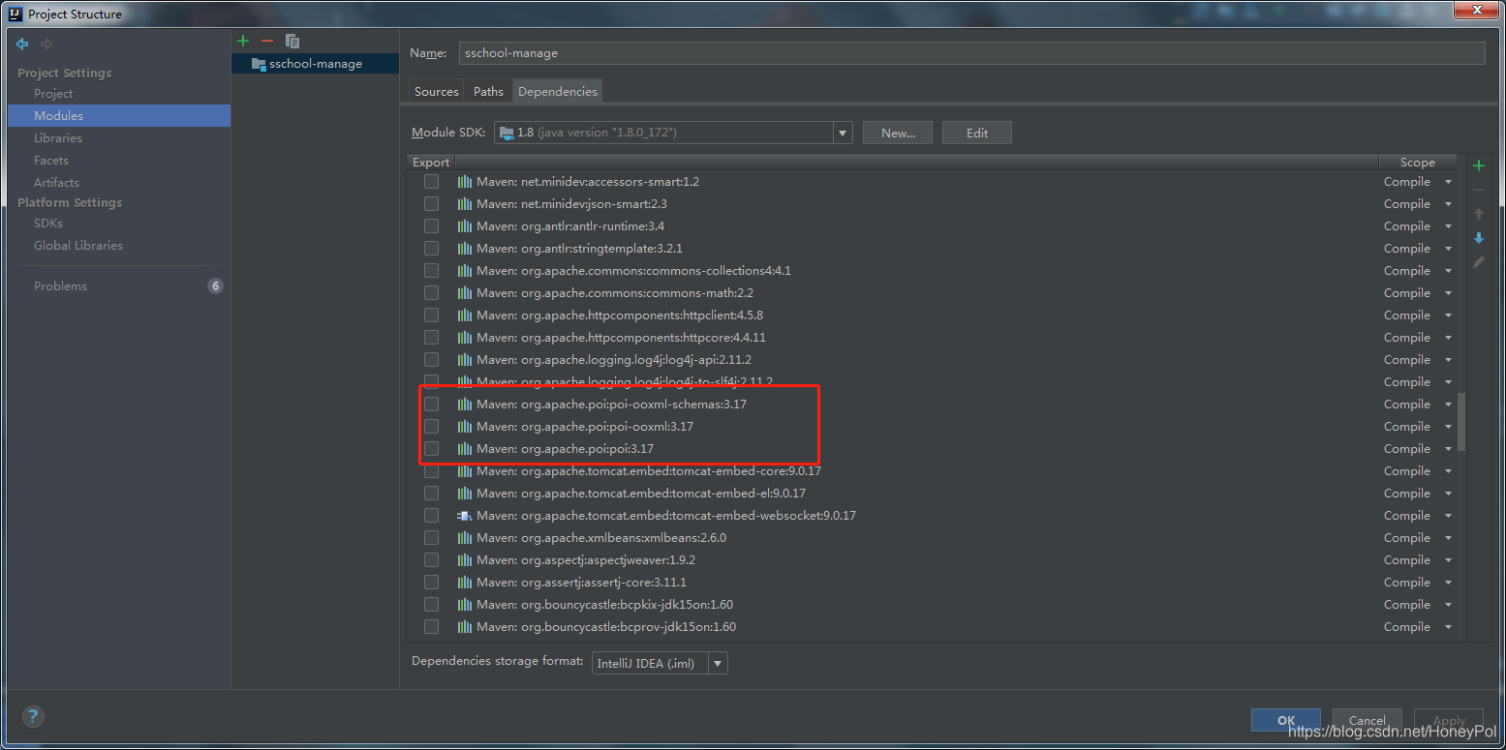The width and height of the screenshot is (1506, 750).
Task: Click the Edit SDK button
Action: tap(977, 133)
